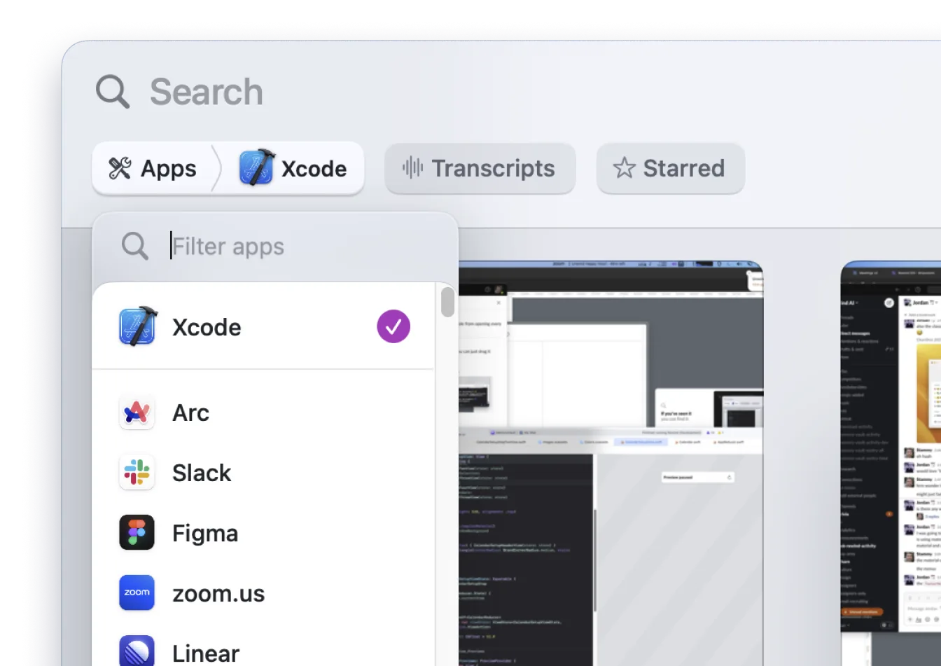Select the Xcode segment of the filter
Image resolution: width=941 pixels, height=666 pixels.
click(293, 168)
